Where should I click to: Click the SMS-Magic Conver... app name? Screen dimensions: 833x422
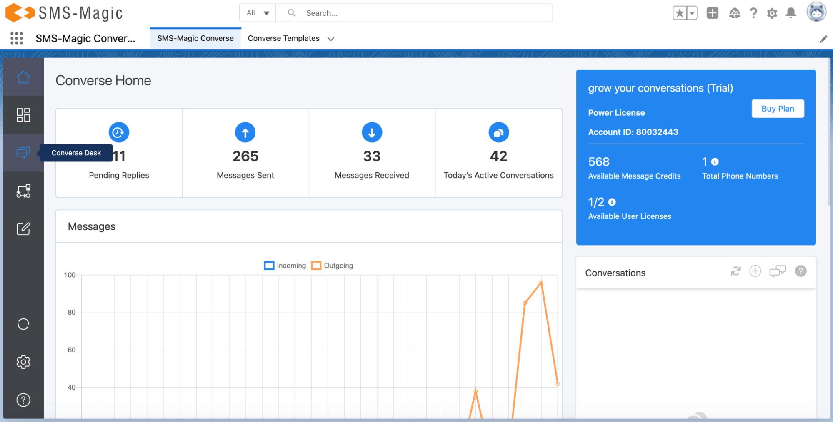pyautogui.click(x=85, y=38)
